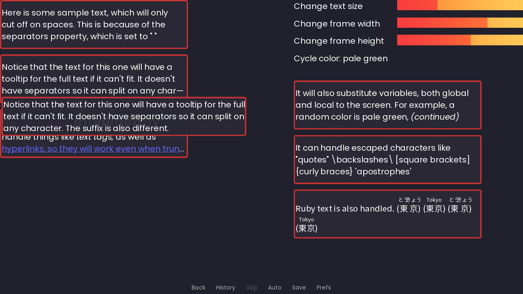523x294 pixels.
Task: Follow the truncated hyperlinks text link
Action: [91, 149]
